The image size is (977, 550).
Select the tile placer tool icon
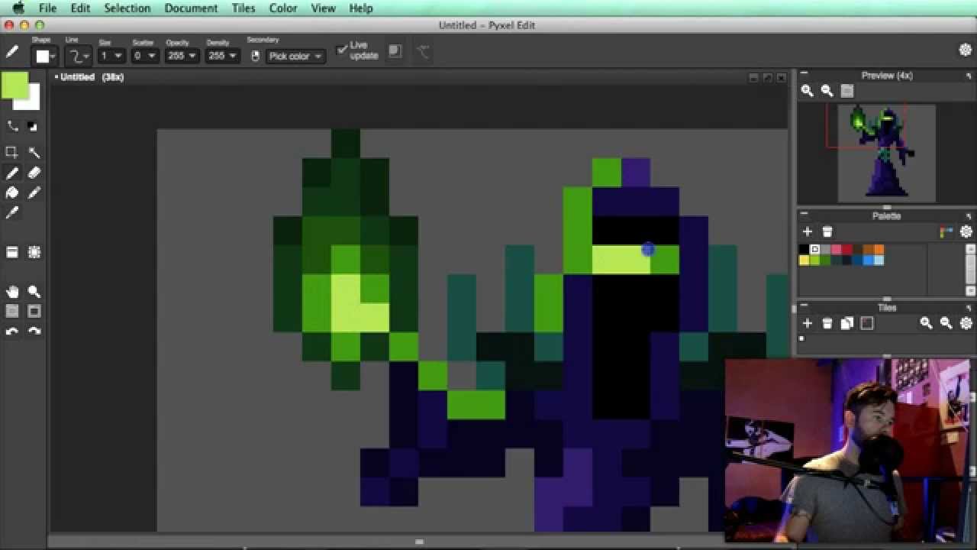[12, 252]
